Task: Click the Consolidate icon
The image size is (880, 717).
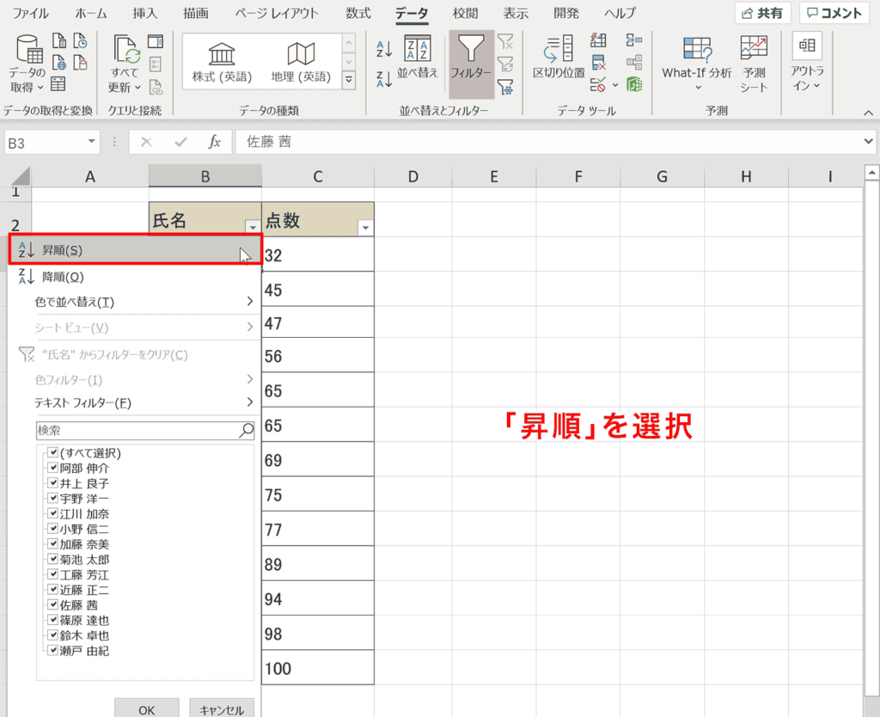Action: coord(634,40)
